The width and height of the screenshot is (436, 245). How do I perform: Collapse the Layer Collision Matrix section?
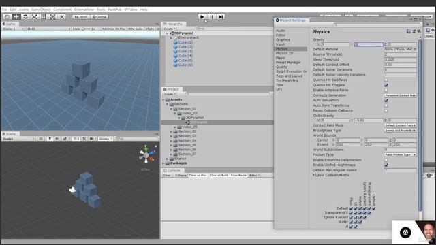[x=313, y=176]
